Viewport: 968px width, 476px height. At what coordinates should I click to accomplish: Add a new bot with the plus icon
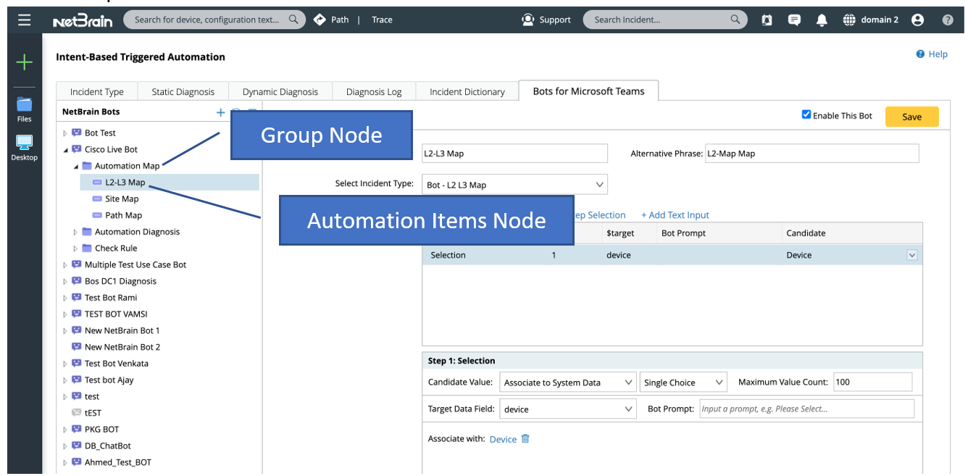(x=221, y=112)
